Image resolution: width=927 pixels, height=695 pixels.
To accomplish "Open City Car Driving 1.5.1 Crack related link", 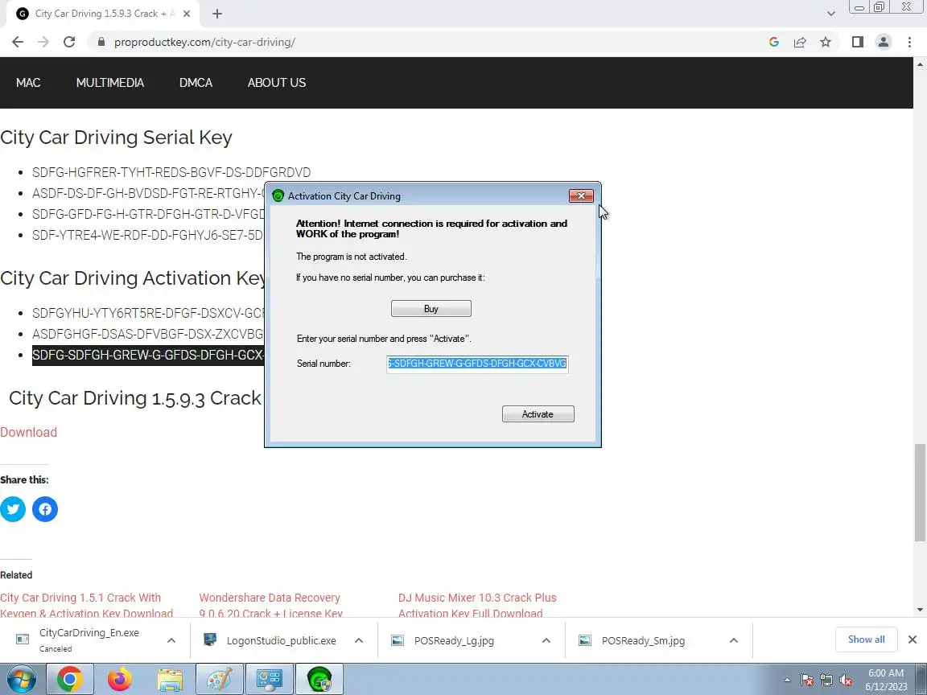I will 86,605.
